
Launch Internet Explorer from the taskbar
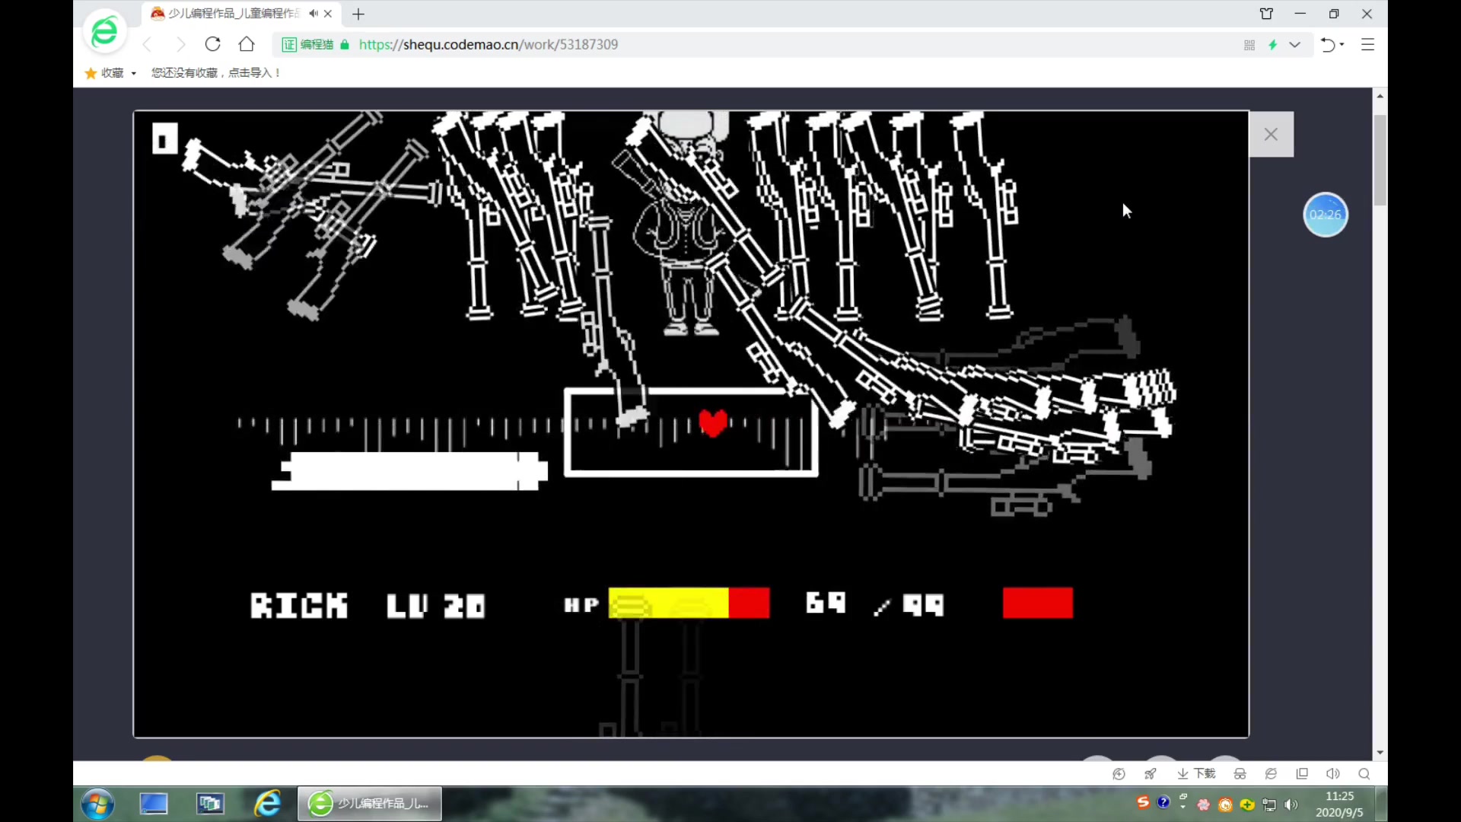(x=267, y=804)
